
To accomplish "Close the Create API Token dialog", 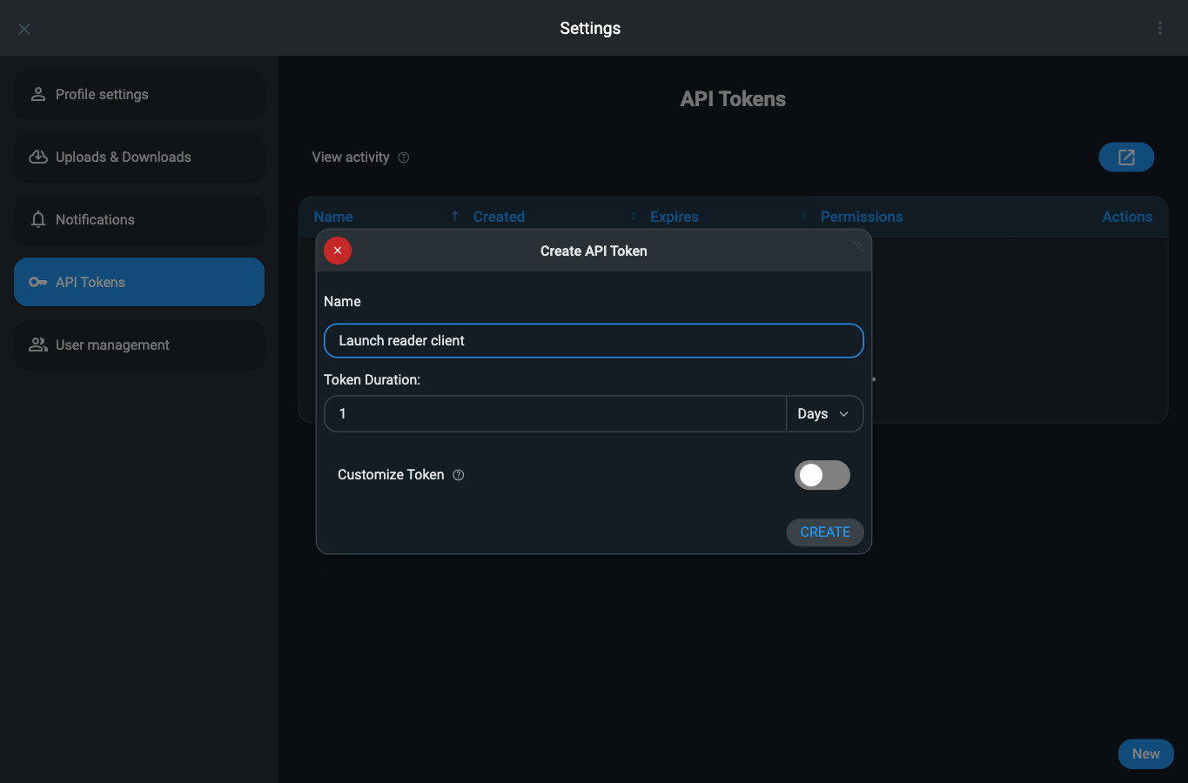I will (338, 251).
